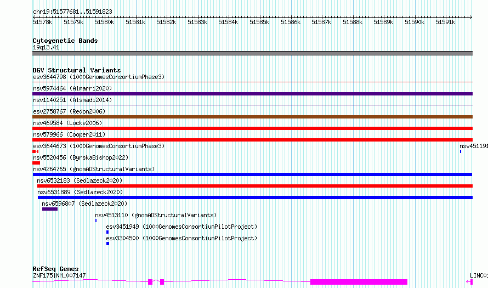Viewport: 488px width, 288px height.
Task: Select the short purple nsv6596807 variant bar
Action: click(x=50, y=209)
